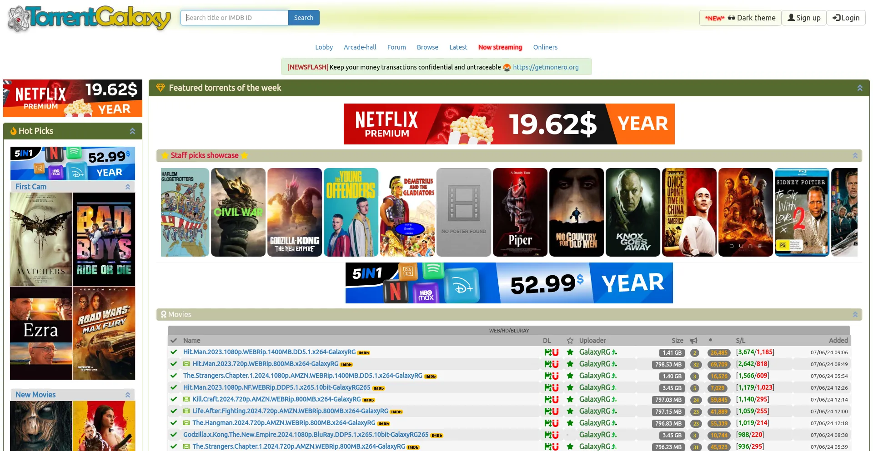873x451 pixels.
Task: Click green star in The.Hangman.2024.720p row
Action: [570, 423]
